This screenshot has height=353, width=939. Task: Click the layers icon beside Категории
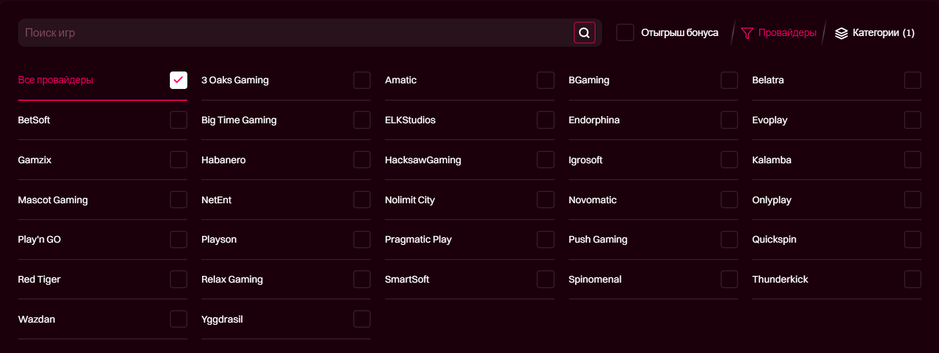coord(841,33)
